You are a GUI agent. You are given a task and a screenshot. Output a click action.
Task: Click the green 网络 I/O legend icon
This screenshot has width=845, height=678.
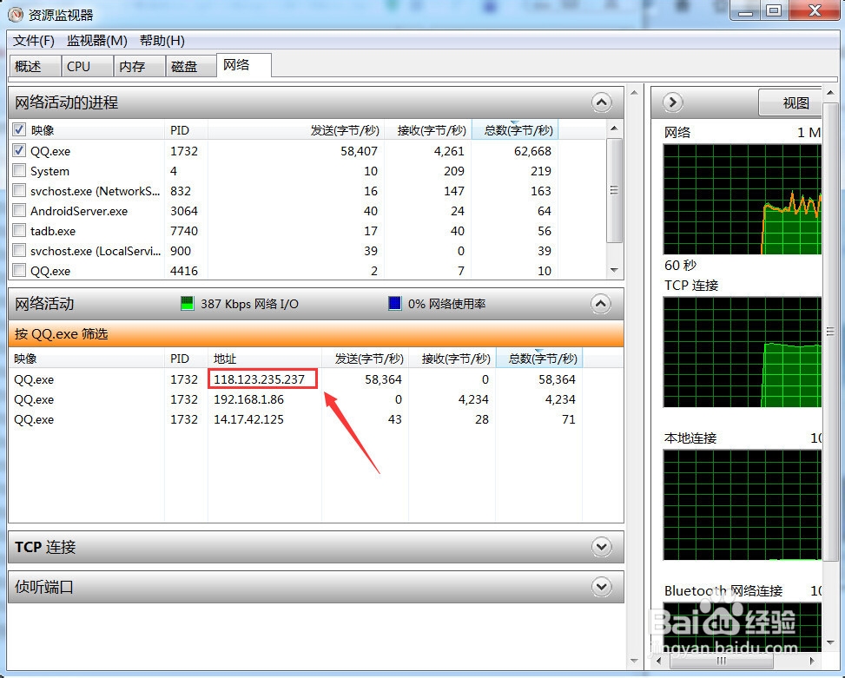pos(187,303)
